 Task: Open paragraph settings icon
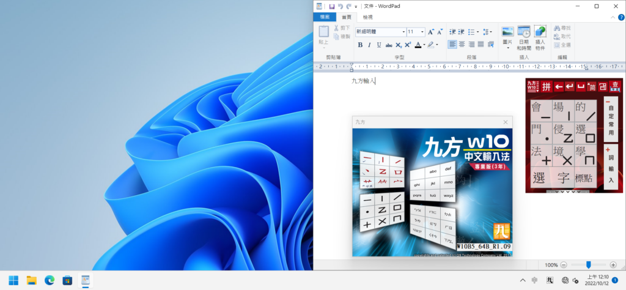click(x=491, y=44)
